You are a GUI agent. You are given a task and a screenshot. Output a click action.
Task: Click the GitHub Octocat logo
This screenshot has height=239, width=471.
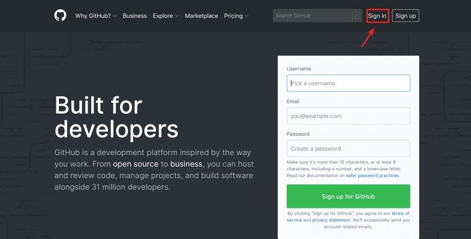point(60,15)
